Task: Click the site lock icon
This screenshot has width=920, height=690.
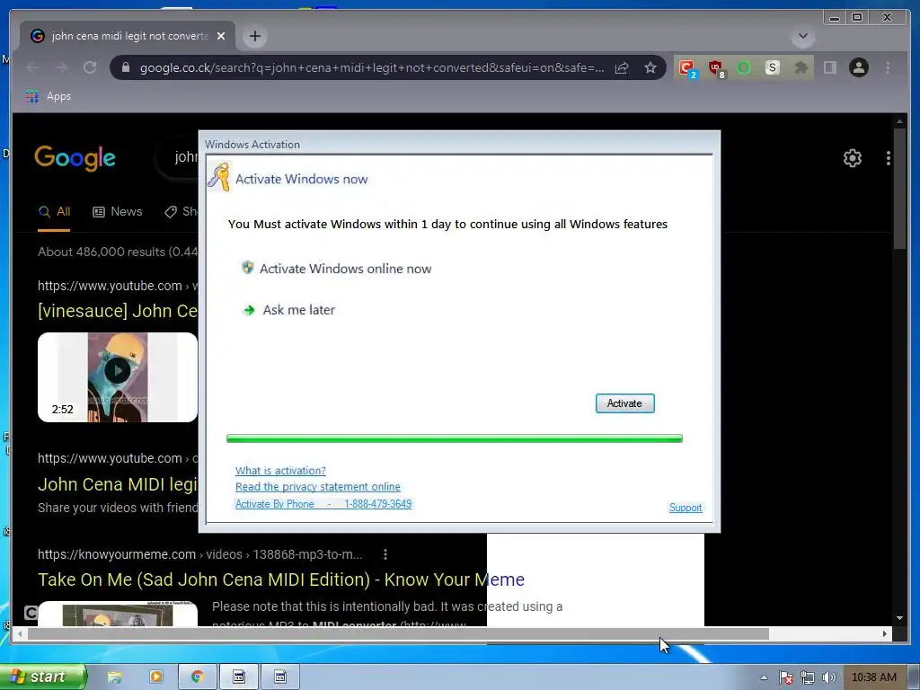Action: click(x=125, y=67)
